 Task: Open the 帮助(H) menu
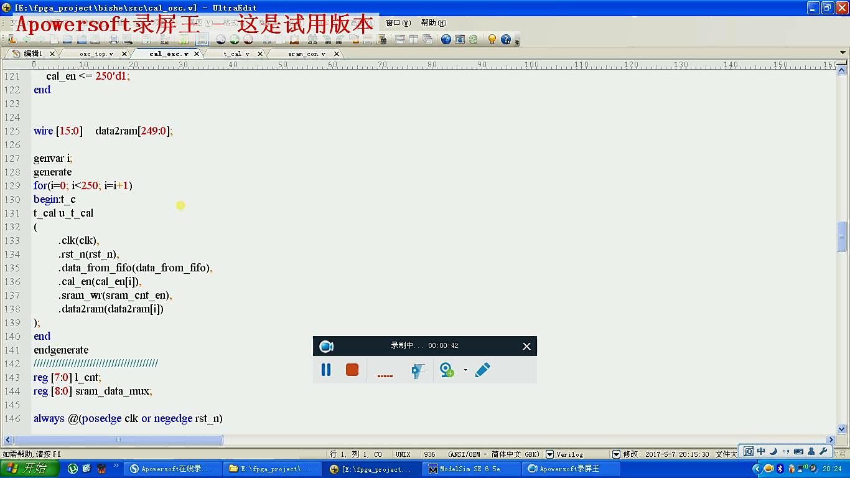(x=433, y=23)
